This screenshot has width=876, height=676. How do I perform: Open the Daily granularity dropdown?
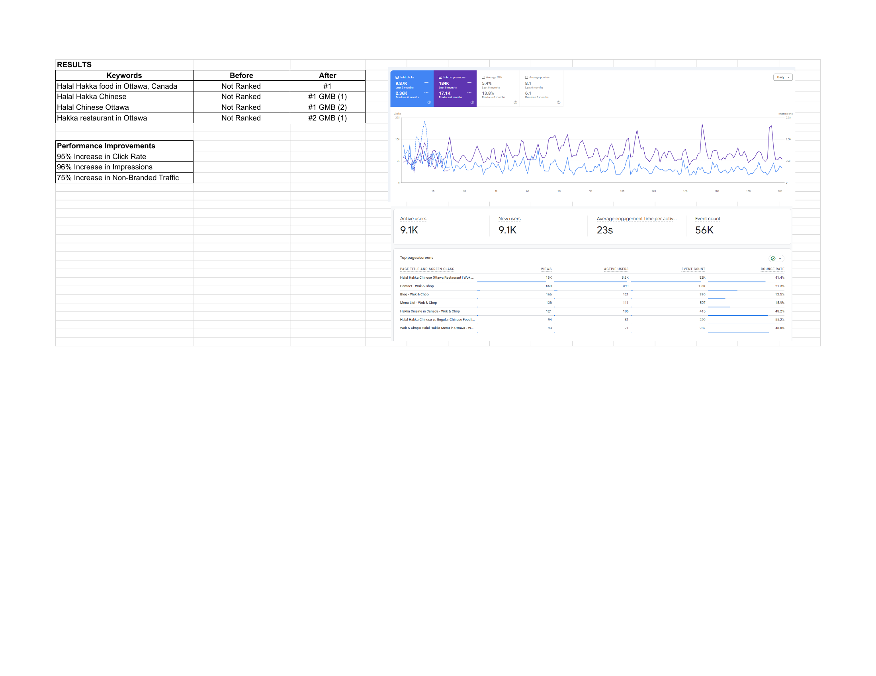[x=782, y=77]
